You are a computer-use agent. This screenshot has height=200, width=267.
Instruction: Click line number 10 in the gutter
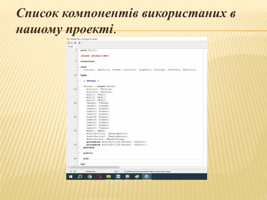click(76, 75)
